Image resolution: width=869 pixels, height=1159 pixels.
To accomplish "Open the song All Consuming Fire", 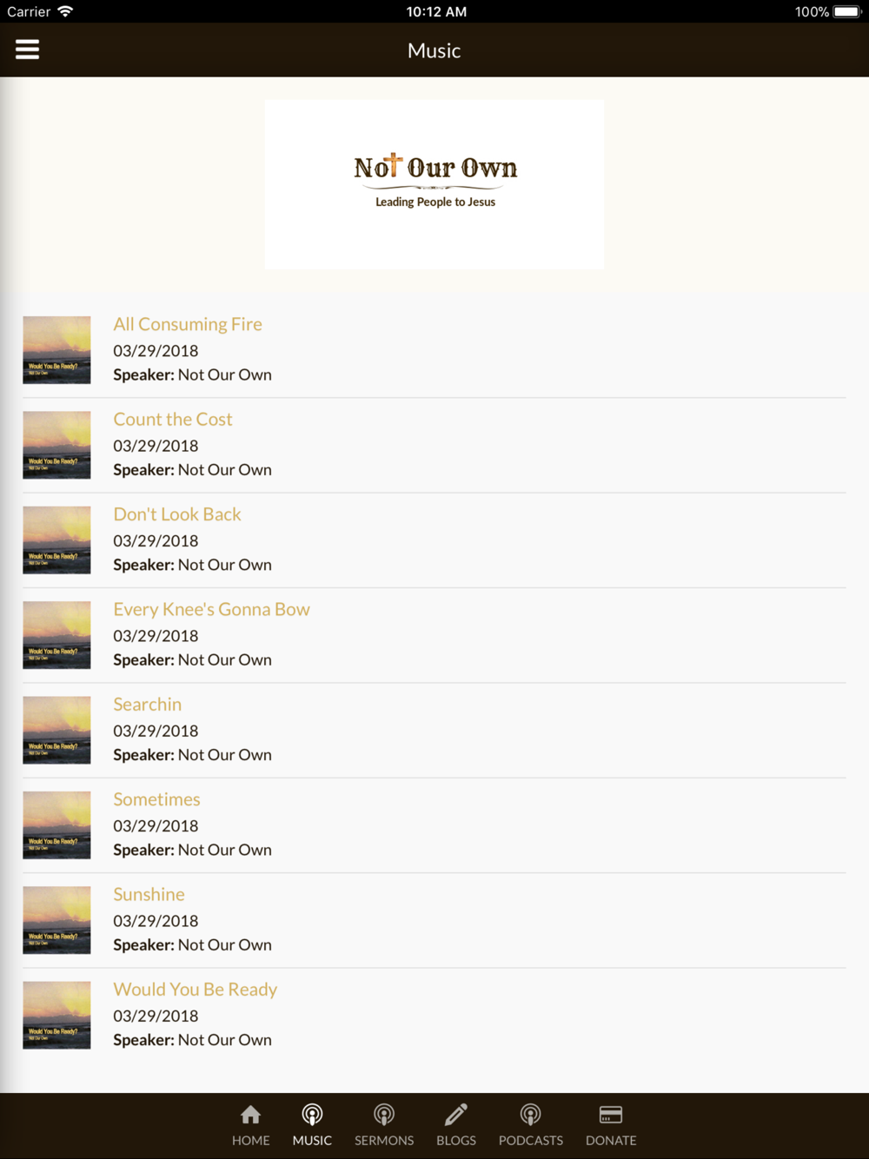I will (x=188, y=324).
